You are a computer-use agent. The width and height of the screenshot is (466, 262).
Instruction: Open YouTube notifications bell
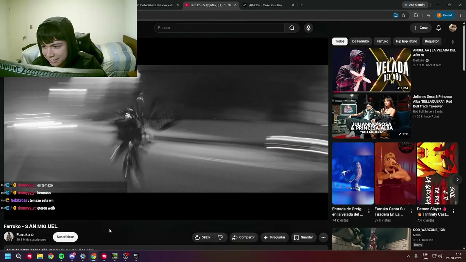(x=439, y=28)
